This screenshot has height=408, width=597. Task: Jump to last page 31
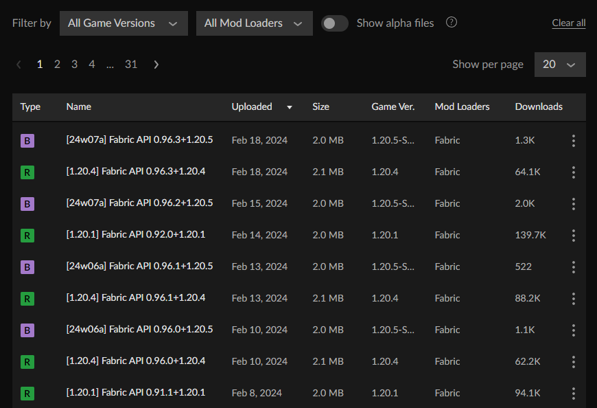pyautogui.click(x=131, y=65)
